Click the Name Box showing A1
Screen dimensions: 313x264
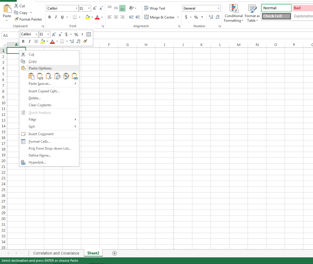(x=10, y=36)
